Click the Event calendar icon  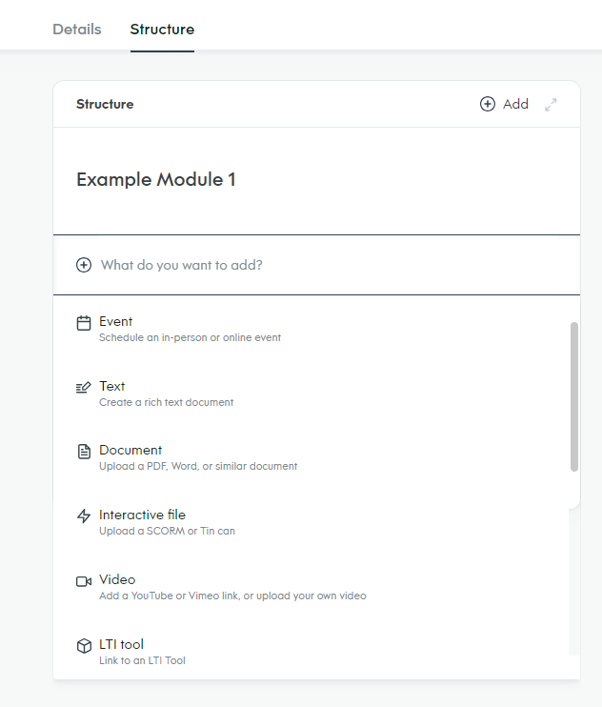tap(84, 323)
